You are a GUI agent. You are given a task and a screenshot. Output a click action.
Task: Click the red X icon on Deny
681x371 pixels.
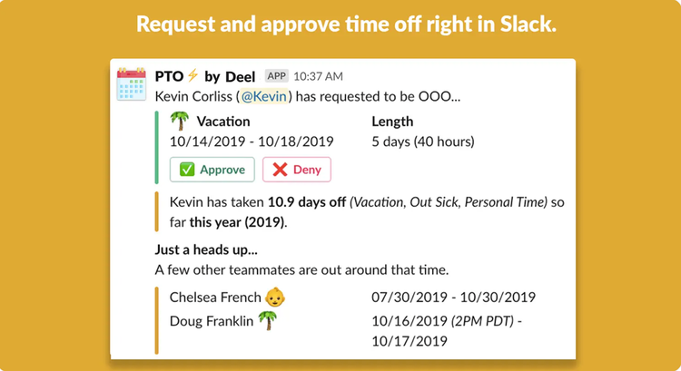click(281, 170)
